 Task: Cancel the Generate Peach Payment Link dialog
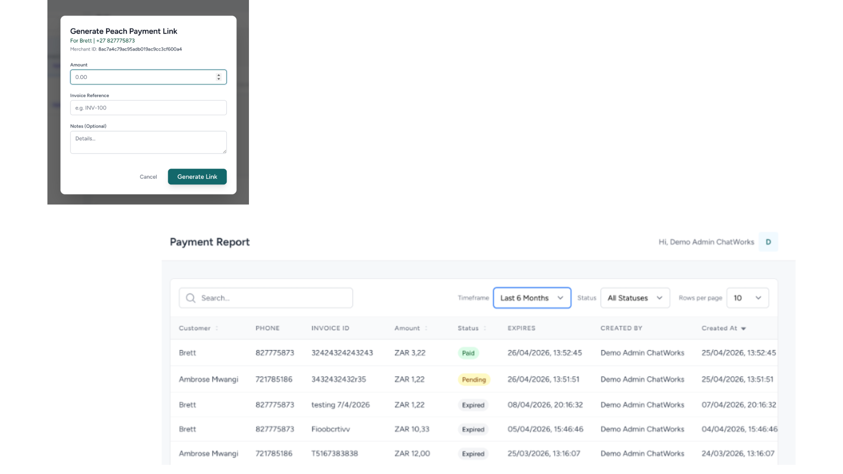pos(148,177)
